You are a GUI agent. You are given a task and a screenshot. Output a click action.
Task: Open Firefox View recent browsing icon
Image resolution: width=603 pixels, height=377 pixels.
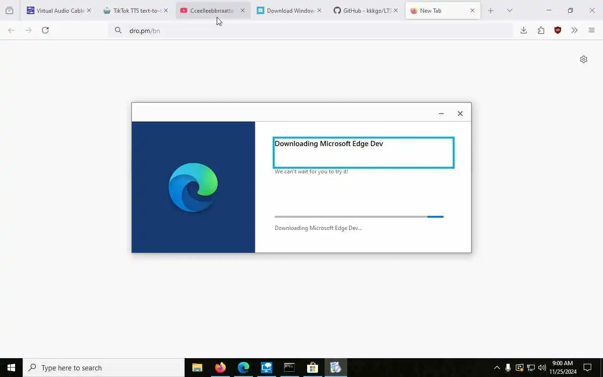9,10
